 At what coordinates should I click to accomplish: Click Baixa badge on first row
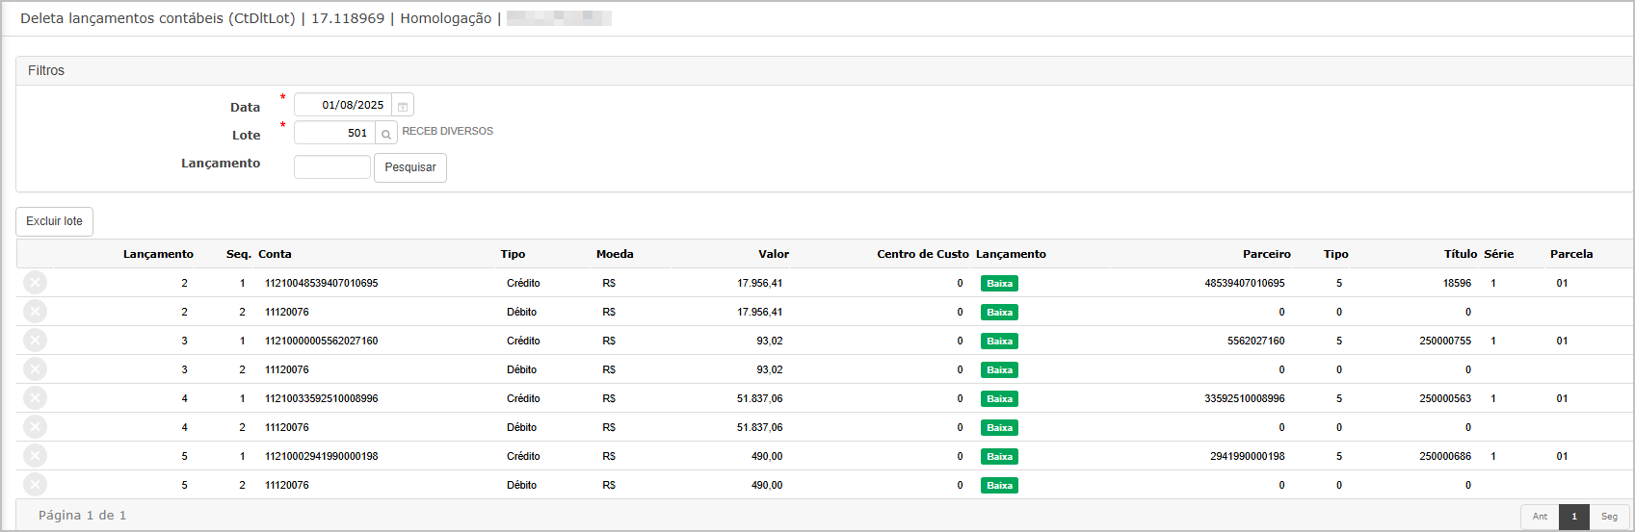[x=999, y=284]
